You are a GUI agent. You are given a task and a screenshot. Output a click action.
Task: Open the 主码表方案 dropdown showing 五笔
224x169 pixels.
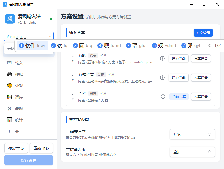click(x=192, y=134)
